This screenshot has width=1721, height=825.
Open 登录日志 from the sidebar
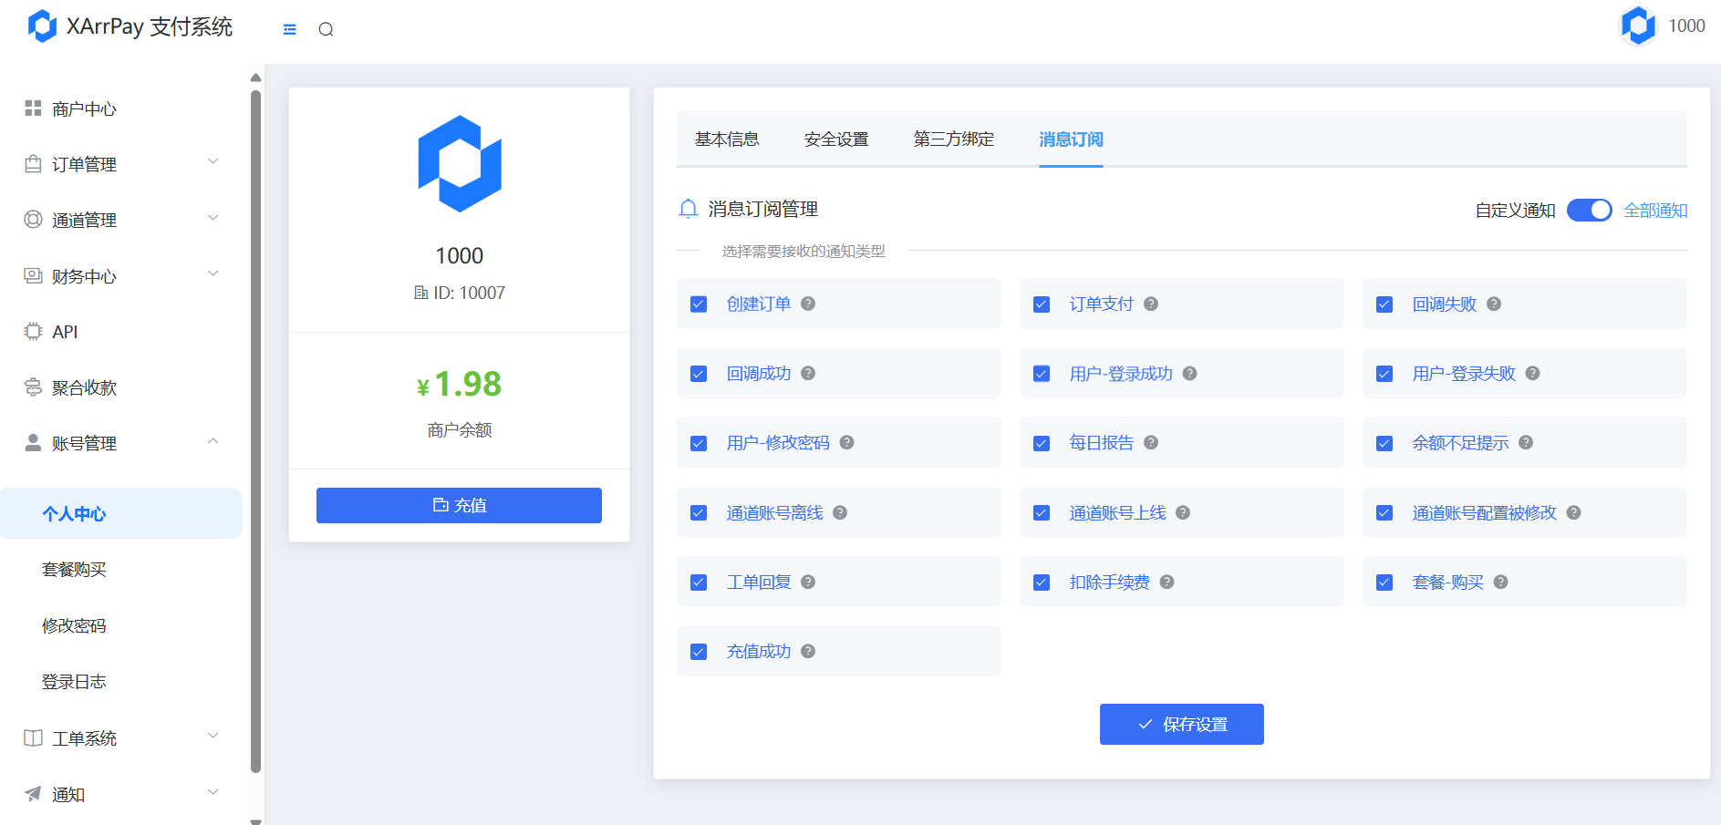click(x=75, y=681)
